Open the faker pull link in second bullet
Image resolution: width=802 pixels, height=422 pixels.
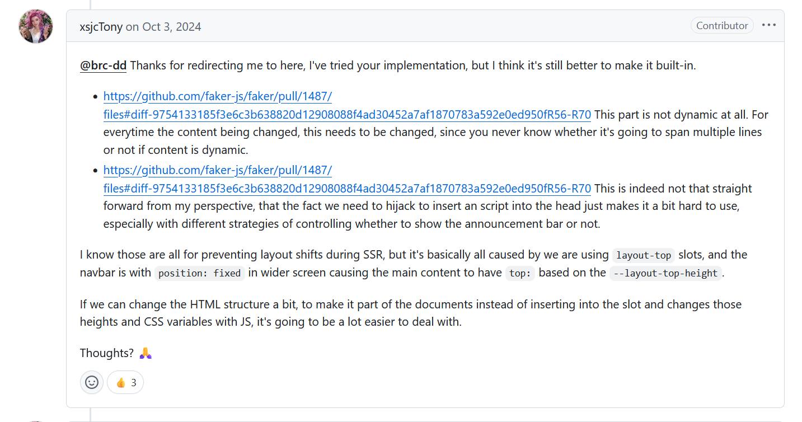pos(347,179)
